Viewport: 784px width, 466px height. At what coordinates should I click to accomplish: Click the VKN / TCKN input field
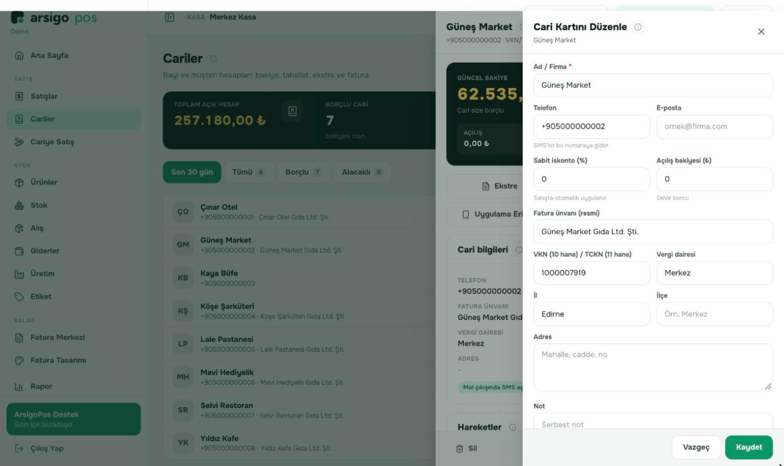point(591,273)
